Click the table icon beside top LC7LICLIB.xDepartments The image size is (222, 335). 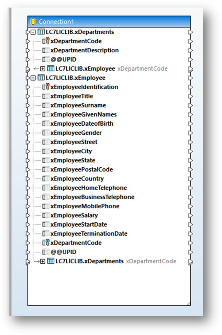(41, 32)
